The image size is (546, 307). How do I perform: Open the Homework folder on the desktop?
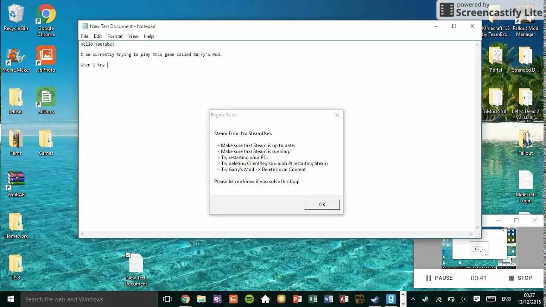coord(16,226)
